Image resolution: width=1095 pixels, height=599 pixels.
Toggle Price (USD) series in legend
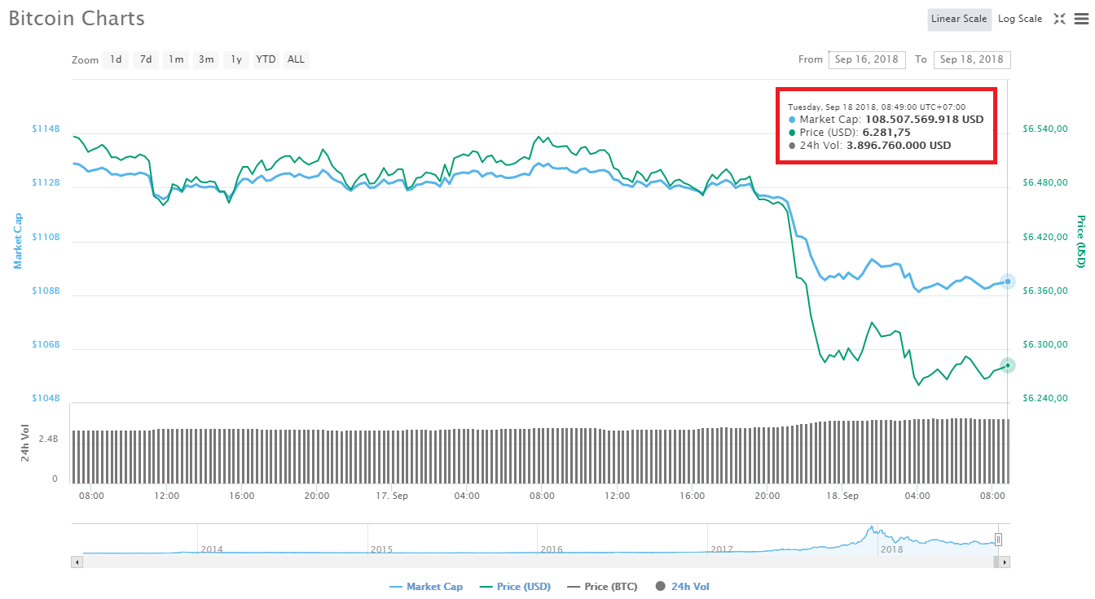click(x=516, y=586)
